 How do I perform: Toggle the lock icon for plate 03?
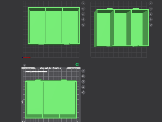83,87
